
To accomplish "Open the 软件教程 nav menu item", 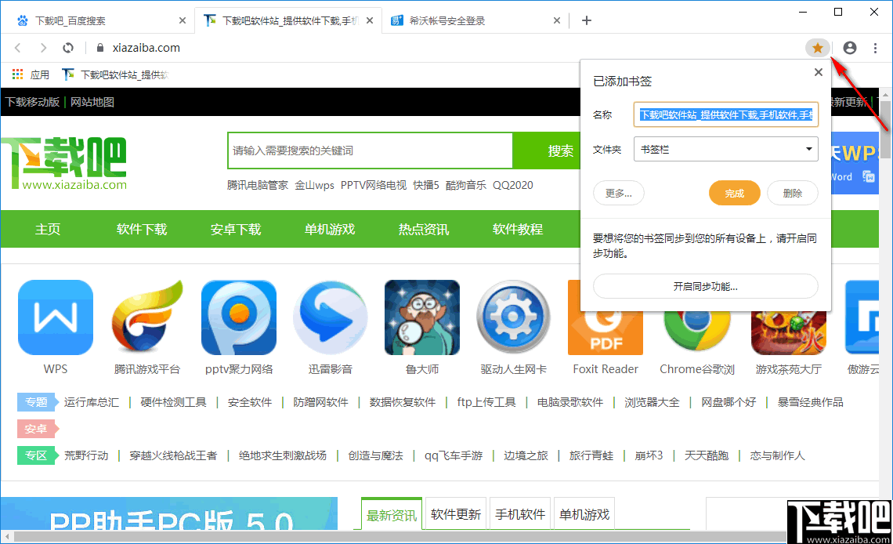I will (518, 229).
